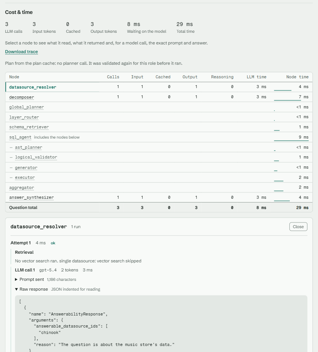Click the "chinook" value in the JSON
This screenshot has width=318, height=352.
tap(50, 332)
